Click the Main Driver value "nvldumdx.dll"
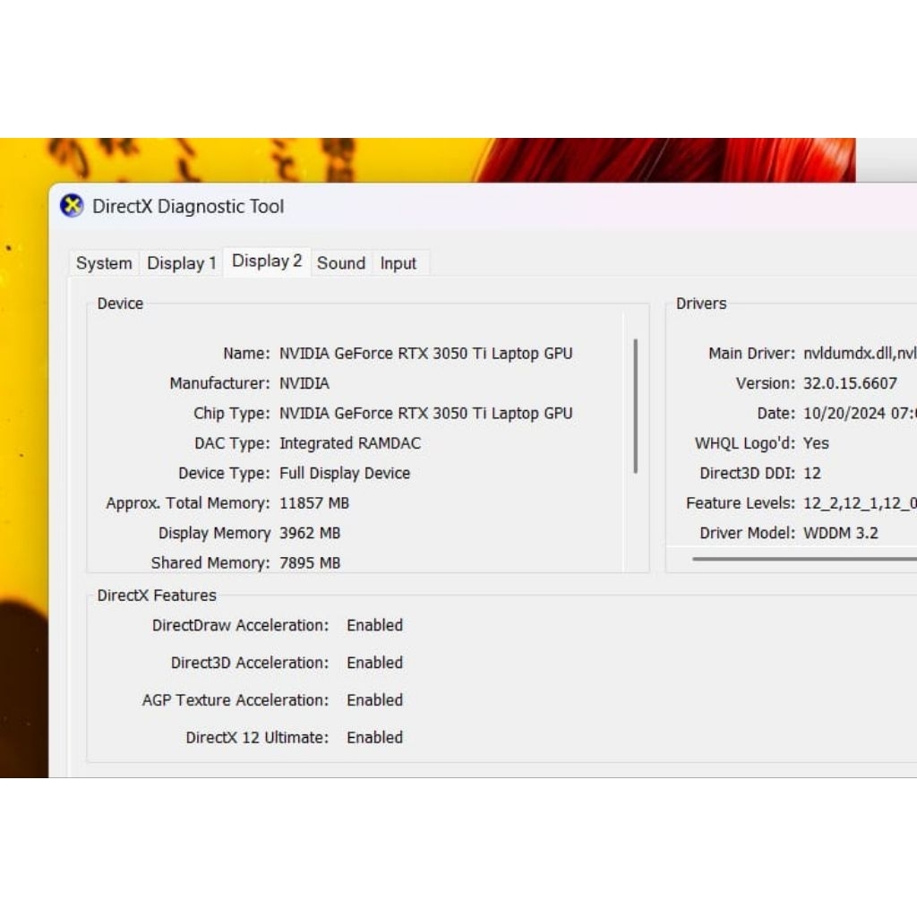This screenshot has width=917, height=917. [849, 353]
